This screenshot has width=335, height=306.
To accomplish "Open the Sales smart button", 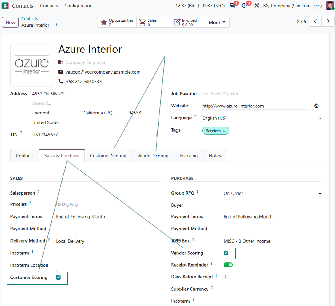I will click(154, 22).
